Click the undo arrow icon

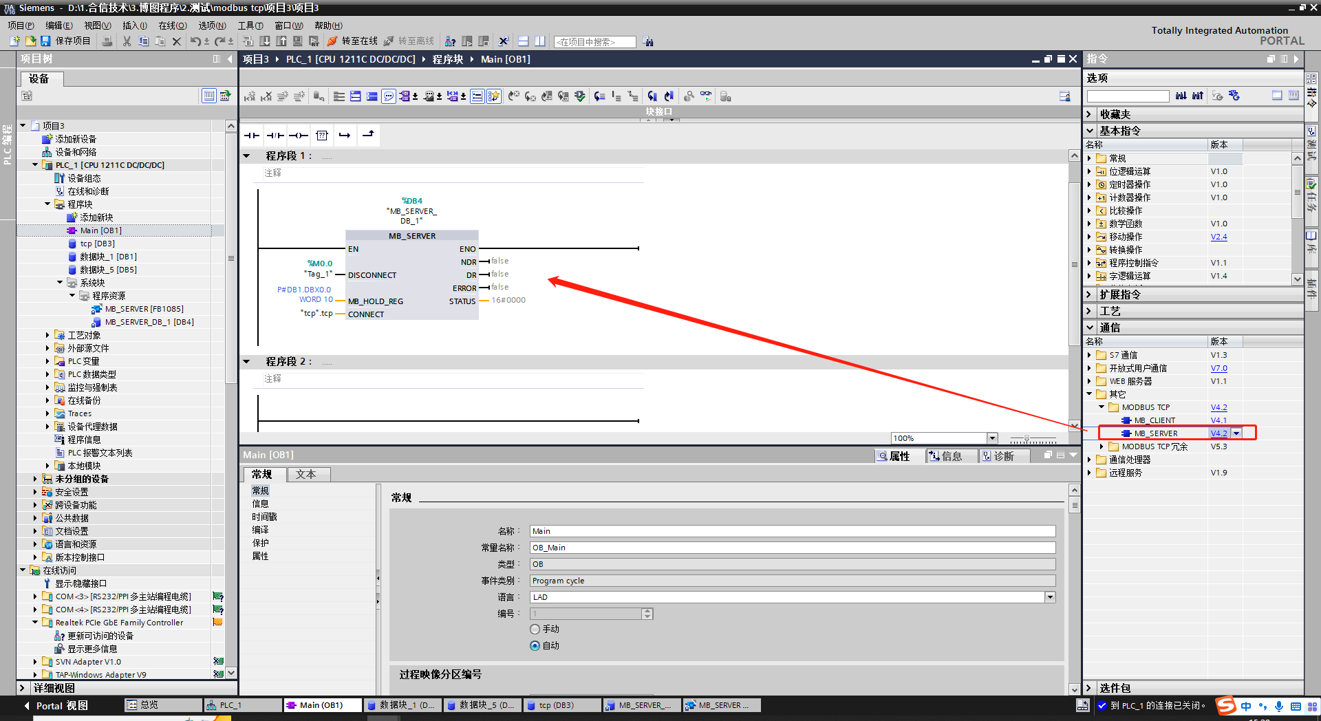pyautogui.click(x=195, y=41)
